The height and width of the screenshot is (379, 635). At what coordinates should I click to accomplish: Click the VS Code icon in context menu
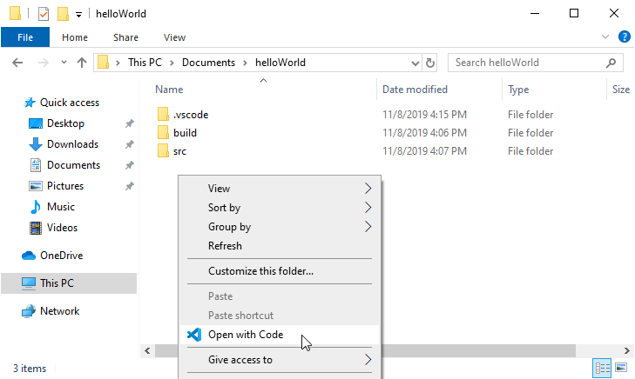point(194,335)
